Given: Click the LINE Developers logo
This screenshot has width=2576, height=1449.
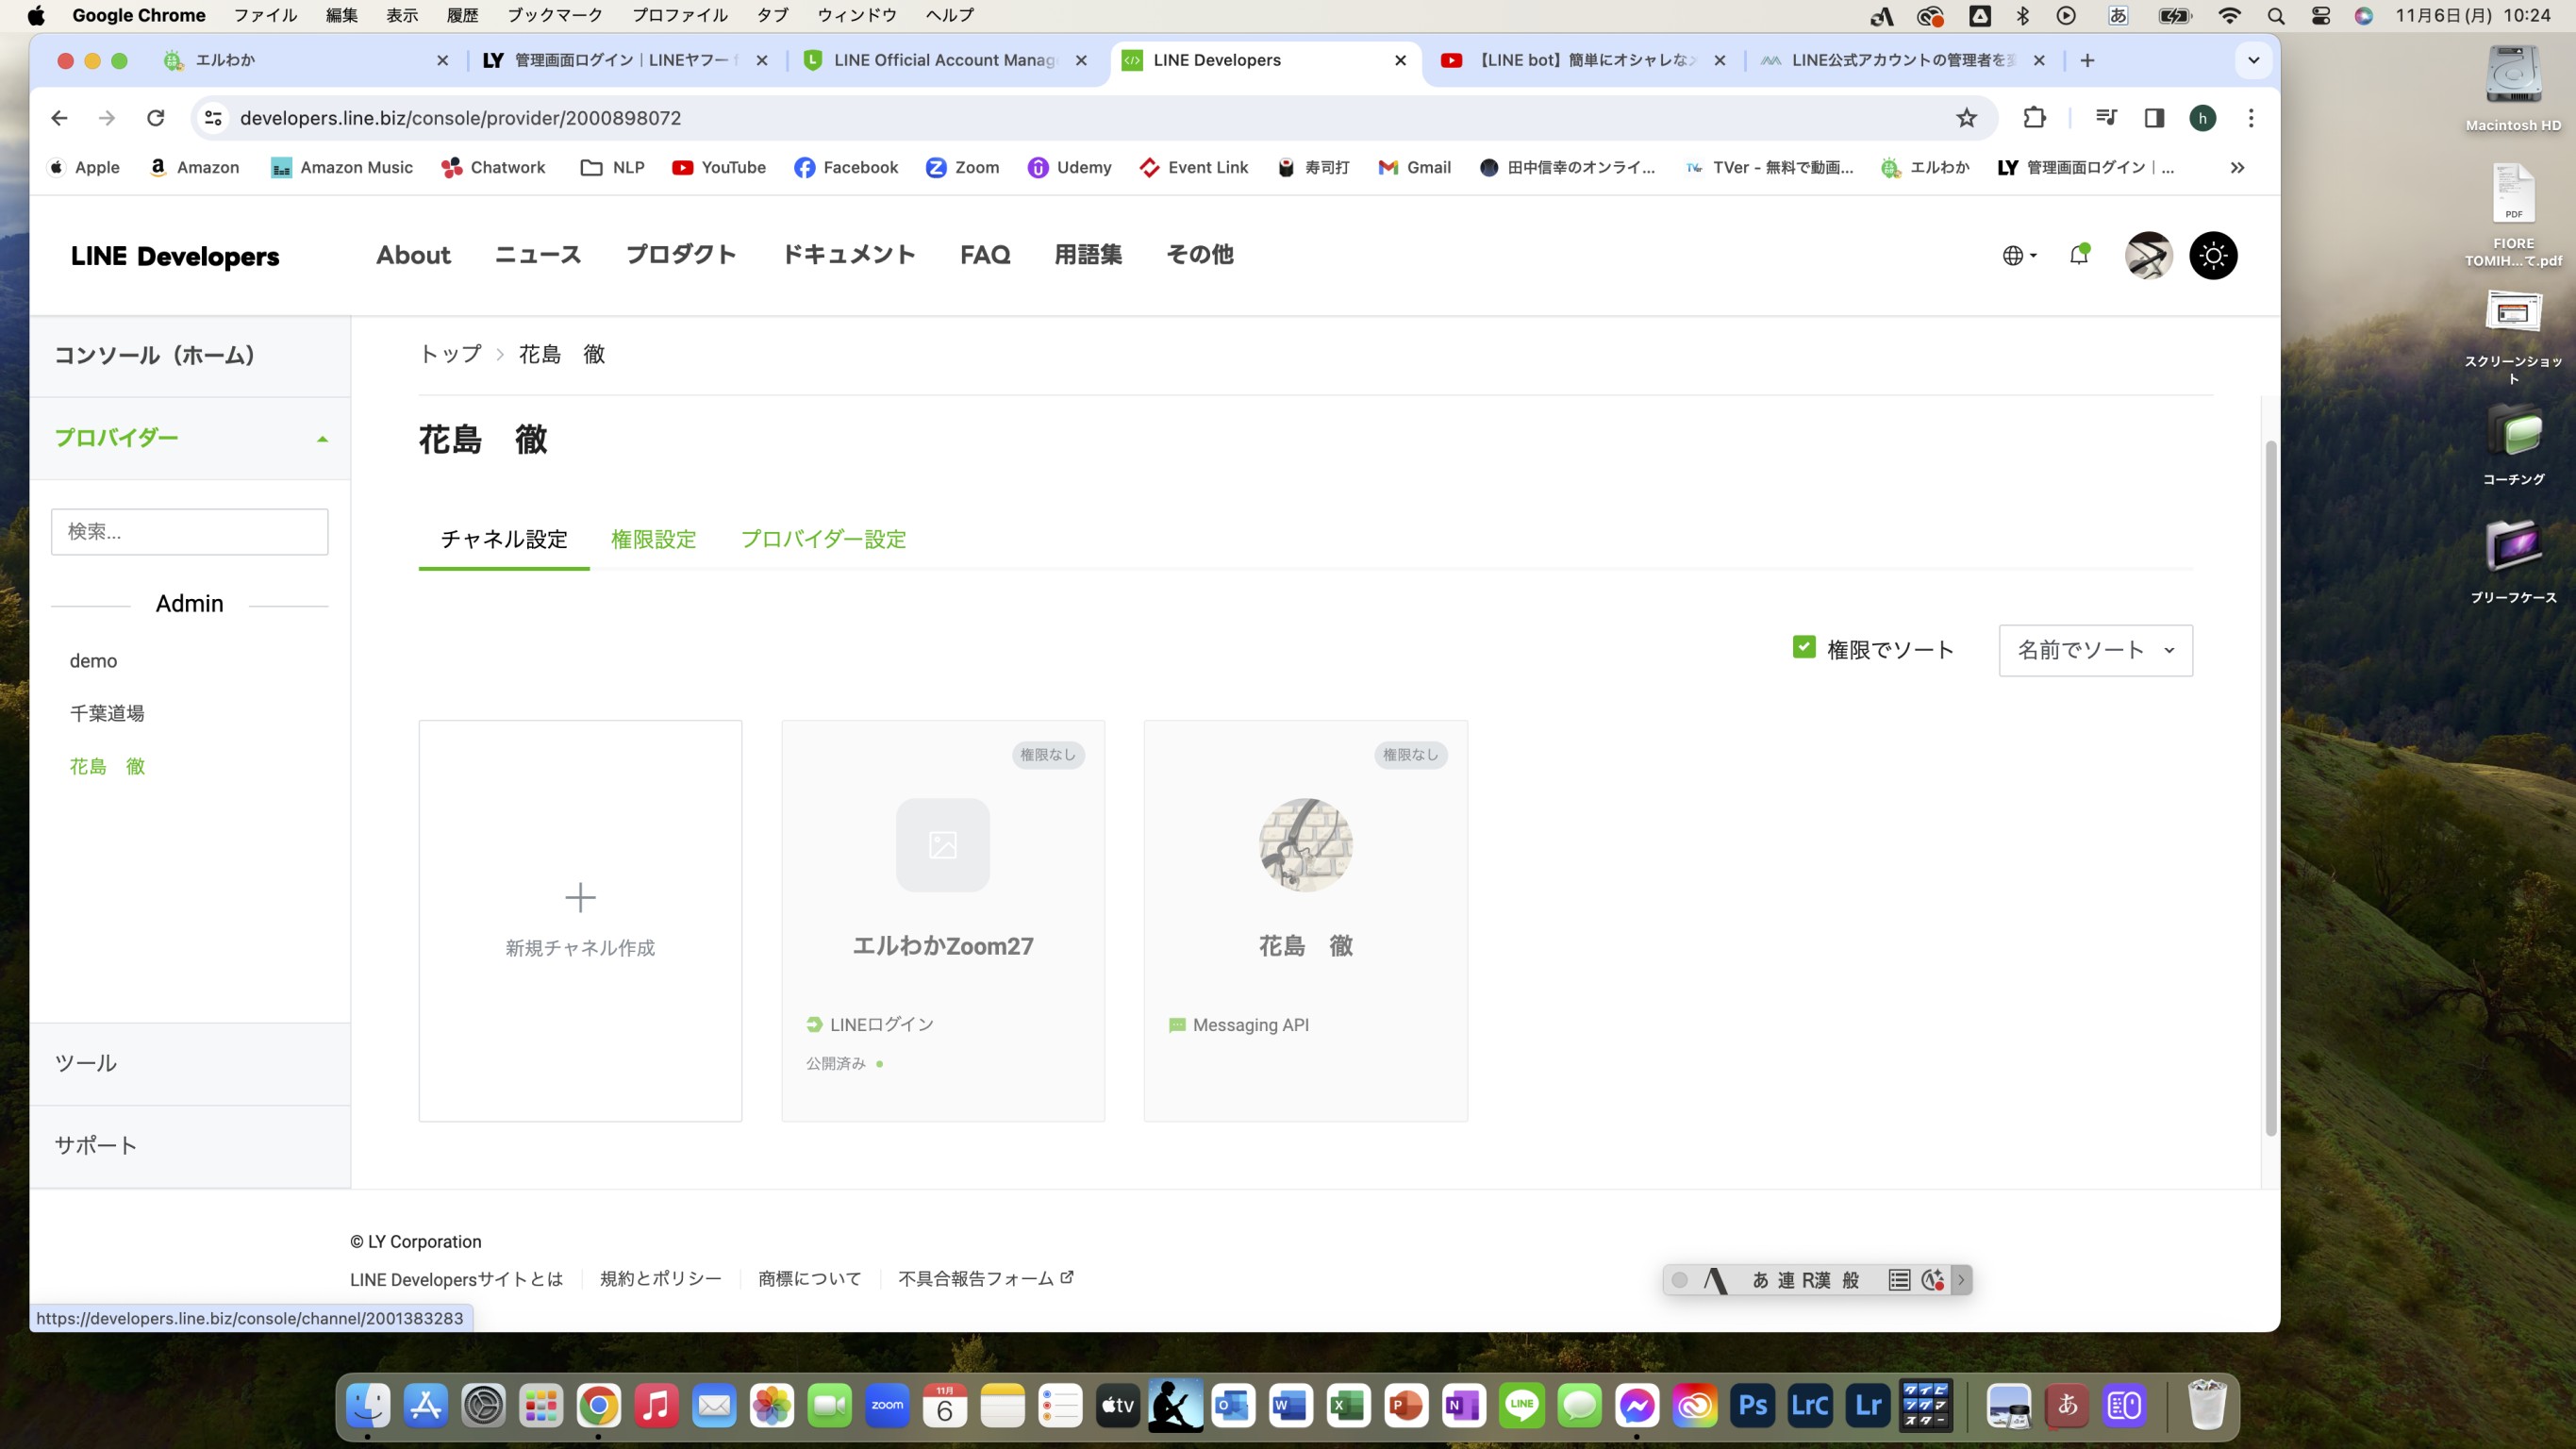Looking at the screenshot, I should tap(175, 256).
